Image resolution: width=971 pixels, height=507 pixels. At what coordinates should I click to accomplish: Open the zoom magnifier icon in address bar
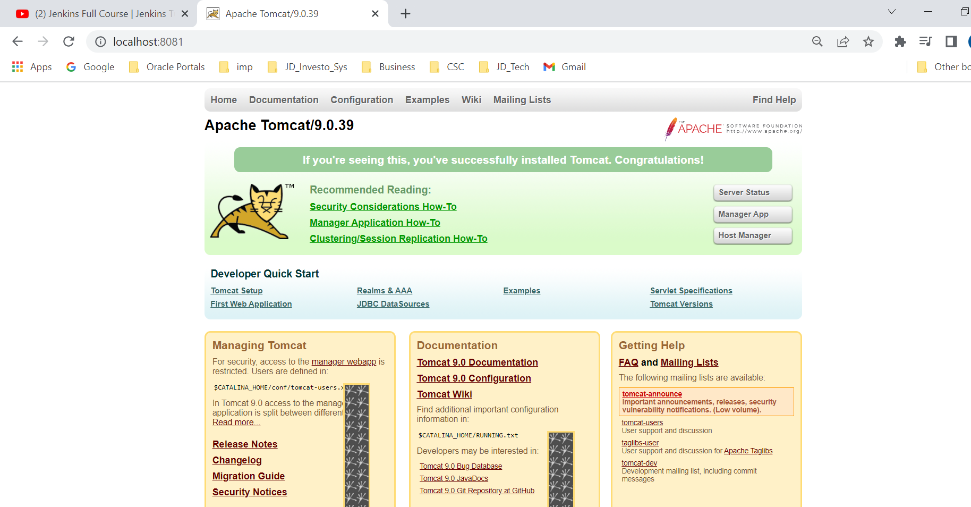point(817,41)
